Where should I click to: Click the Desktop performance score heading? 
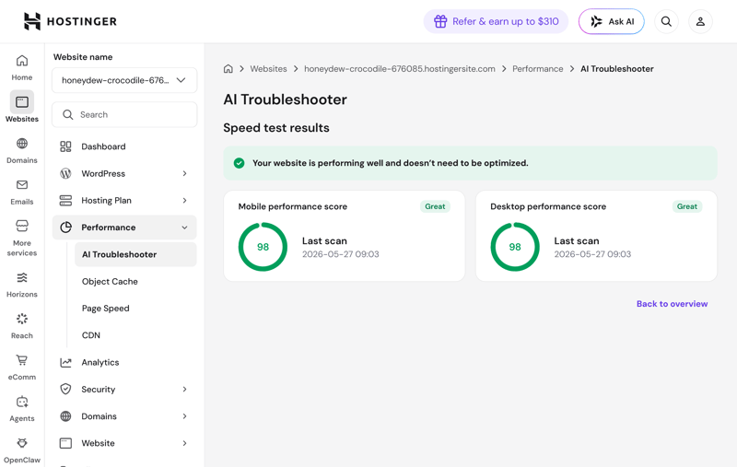[548, 206]
